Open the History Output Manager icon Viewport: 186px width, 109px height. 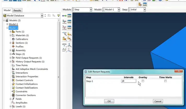69,27
